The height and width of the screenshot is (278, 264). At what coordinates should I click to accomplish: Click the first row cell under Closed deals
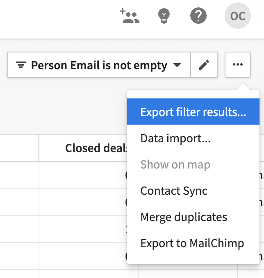(83, 175)
